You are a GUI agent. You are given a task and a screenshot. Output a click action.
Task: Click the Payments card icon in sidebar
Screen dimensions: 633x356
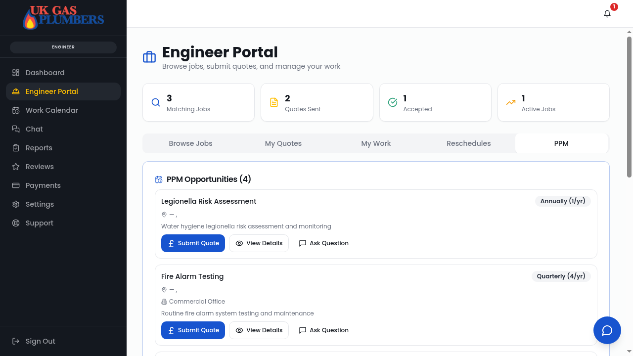[16, 185]
